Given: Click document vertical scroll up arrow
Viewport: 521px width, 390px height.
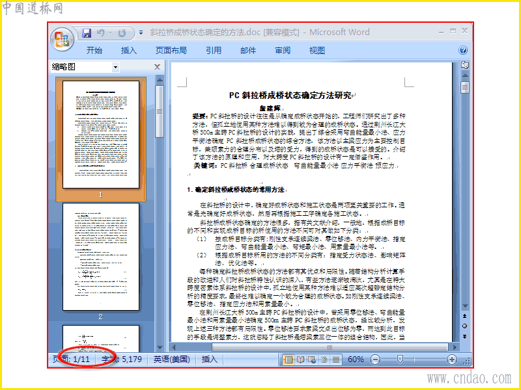Looking at the screenshot, I should pyautogui.click(x=465, y=75).
